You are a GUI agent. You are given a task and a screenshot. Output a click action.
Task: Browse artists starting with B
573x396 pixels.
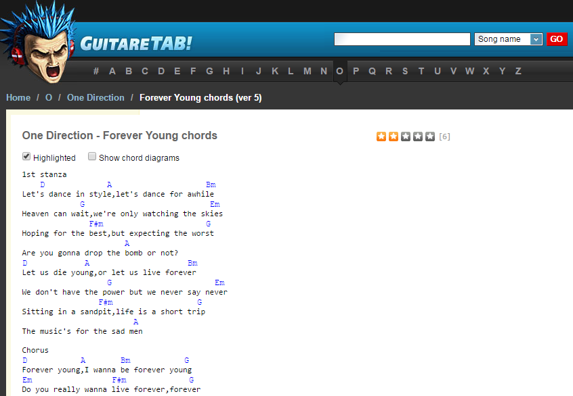tap(129, 71)
